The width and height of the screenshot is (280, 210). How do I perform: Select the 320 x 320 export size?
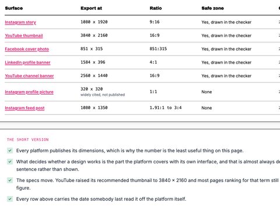coord(92,89)
